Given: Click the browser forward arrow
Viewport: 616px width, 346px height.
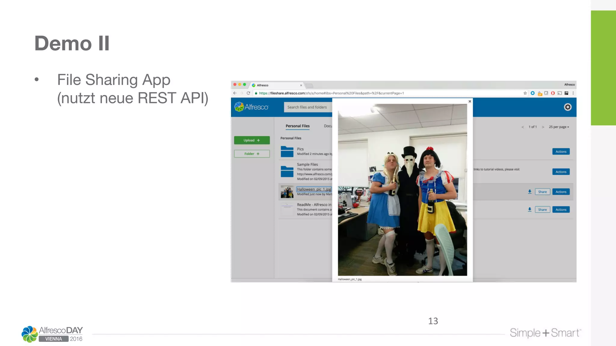Looking at the screenshot, I should tap(242, 93).
